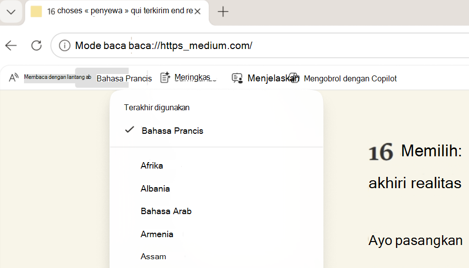Pick Bahasa Arab from the language list
Screen dimensions: 469x268
[166, 211]
